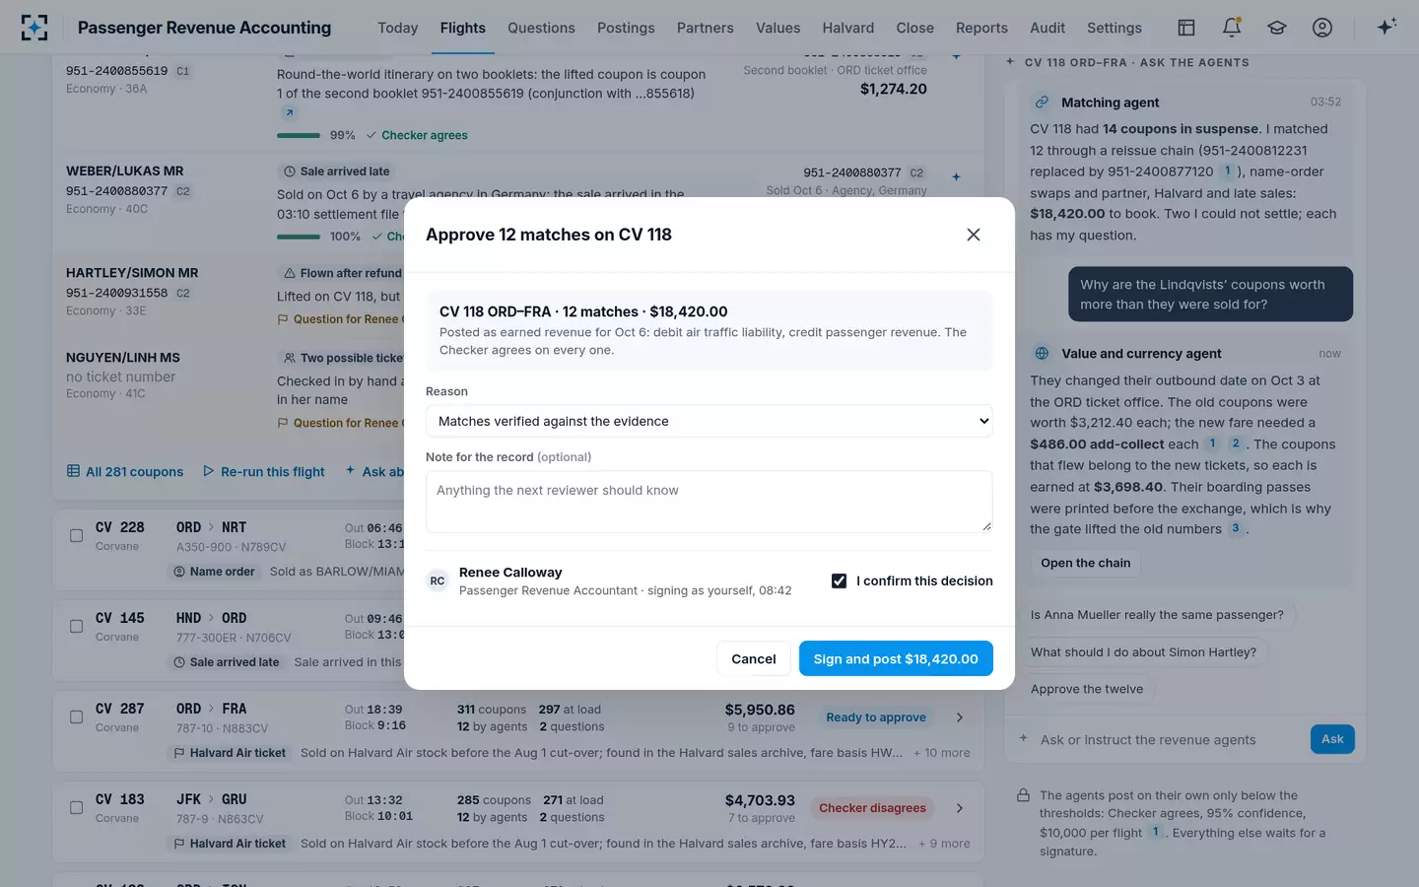Open the arrow link under round-the-world itinerary note
Image resolution: width=1419 pixels, height=887 pixels.
(x=289, y=112)
